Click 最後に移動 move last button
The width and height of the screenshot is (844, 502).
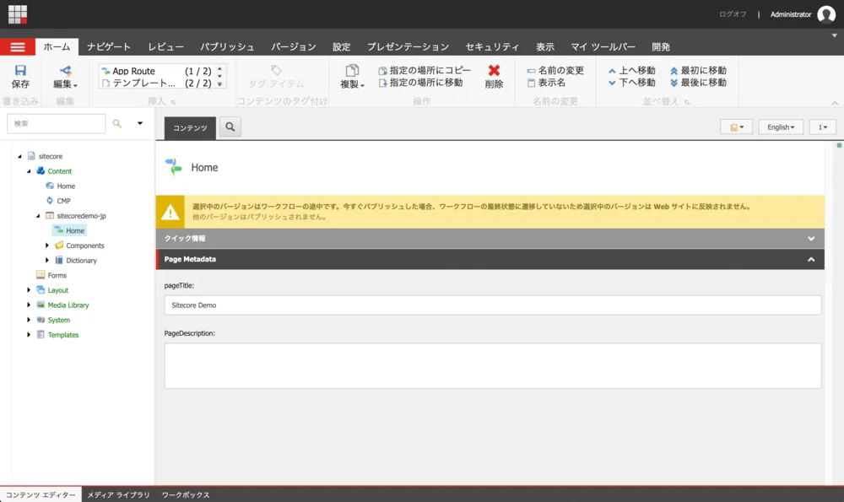pos(698,83)
